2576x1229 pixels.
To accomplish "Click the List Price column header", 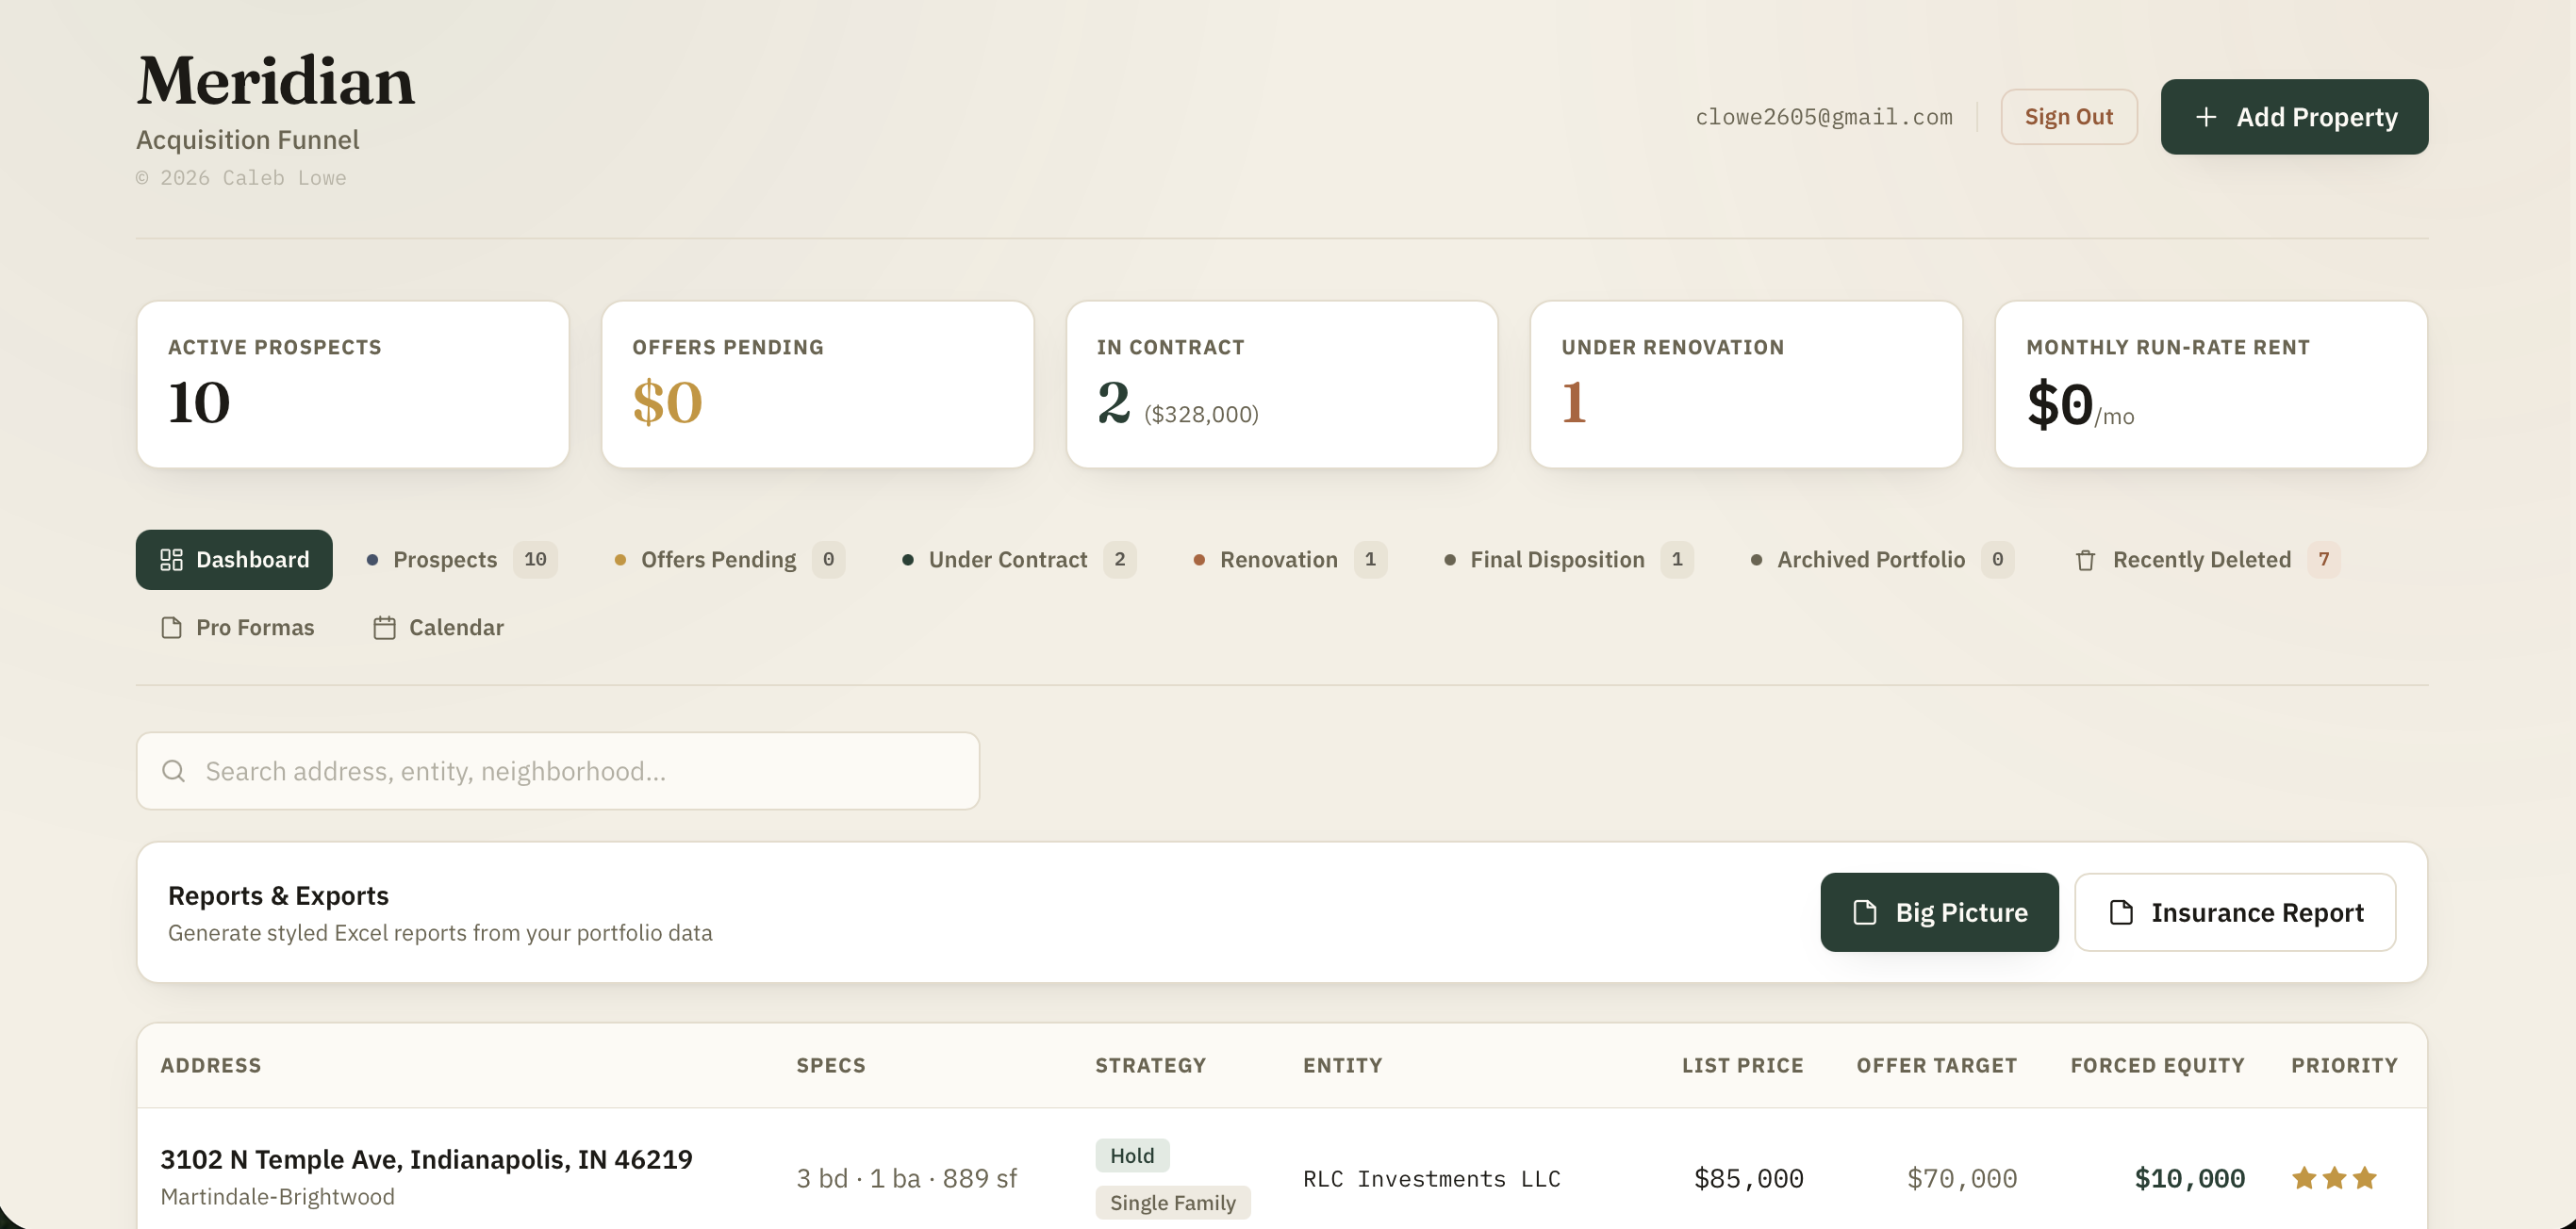I will click(1742, 1065).
